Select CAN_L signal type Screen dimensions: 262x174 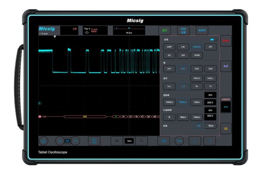210,78
